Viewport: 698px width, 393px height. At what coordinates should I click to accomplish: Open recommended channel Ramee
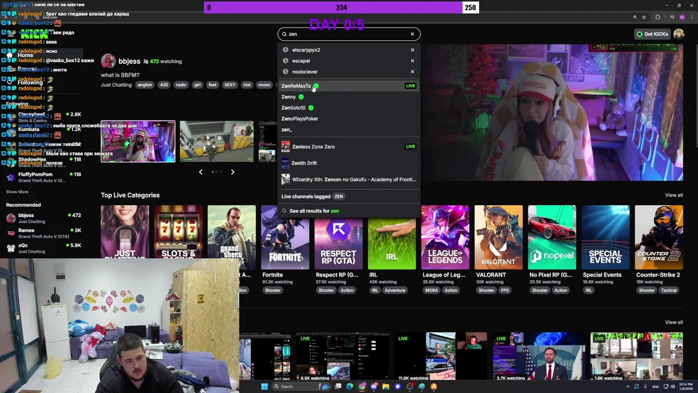coord(44,233)
